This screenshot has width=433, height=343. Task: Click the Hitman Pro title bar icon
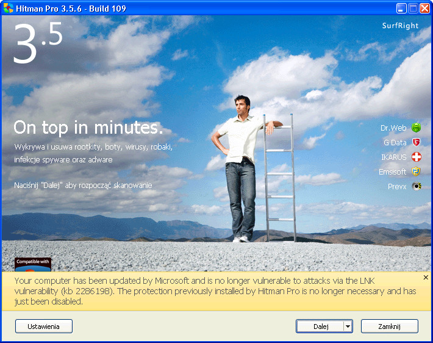(x=9, y=8)
